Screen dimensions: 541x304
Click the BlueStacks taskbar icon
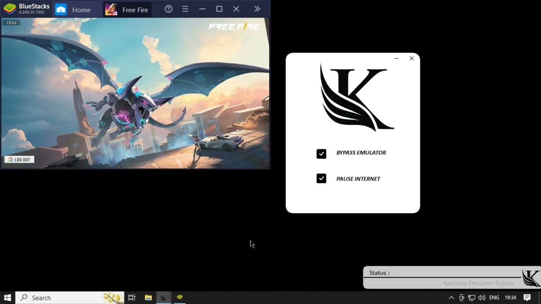(x=180, y=298)
